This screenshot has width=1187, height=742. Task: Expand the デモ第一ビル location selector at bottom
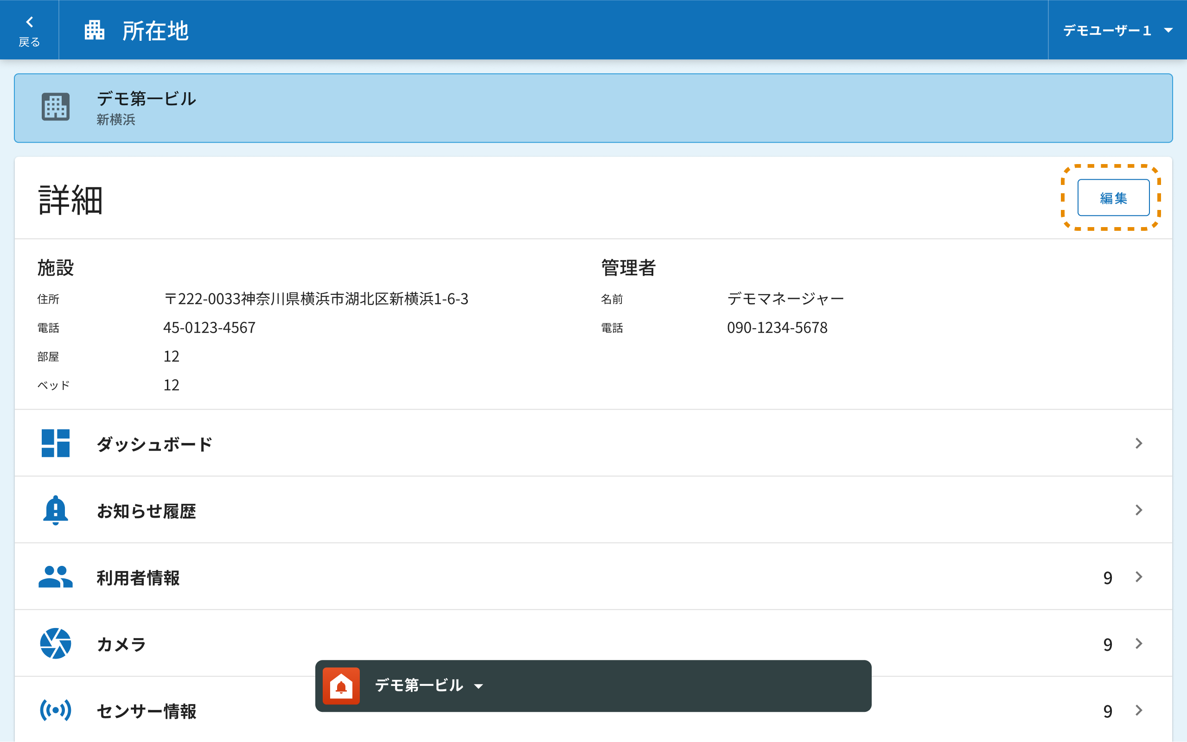[x=428, y=685]
